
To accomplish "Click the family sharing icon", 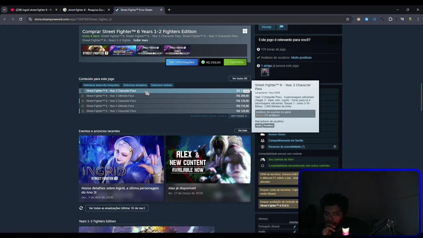I will [x=262, y=140].
